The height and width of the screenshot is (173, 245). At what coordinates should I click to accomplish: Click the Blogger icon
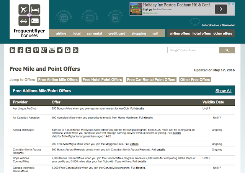click(x=68, y=50)
